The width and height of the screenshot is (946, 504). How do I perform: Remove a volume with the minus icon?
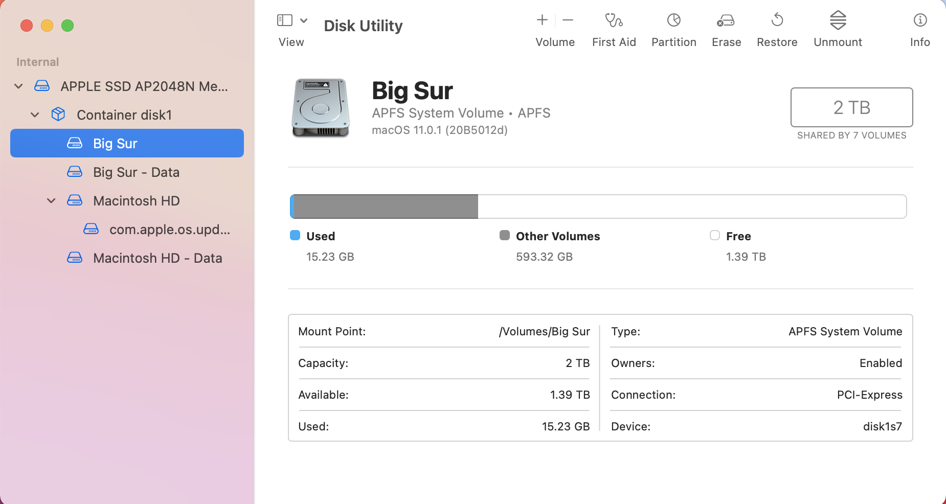[568, 20]
